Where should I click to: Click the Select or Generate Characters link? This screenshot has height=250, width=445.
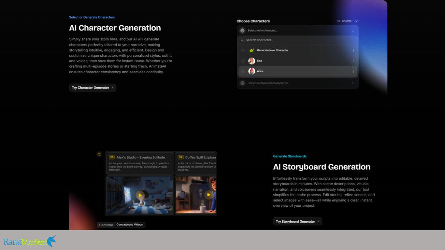coord(92,17)
